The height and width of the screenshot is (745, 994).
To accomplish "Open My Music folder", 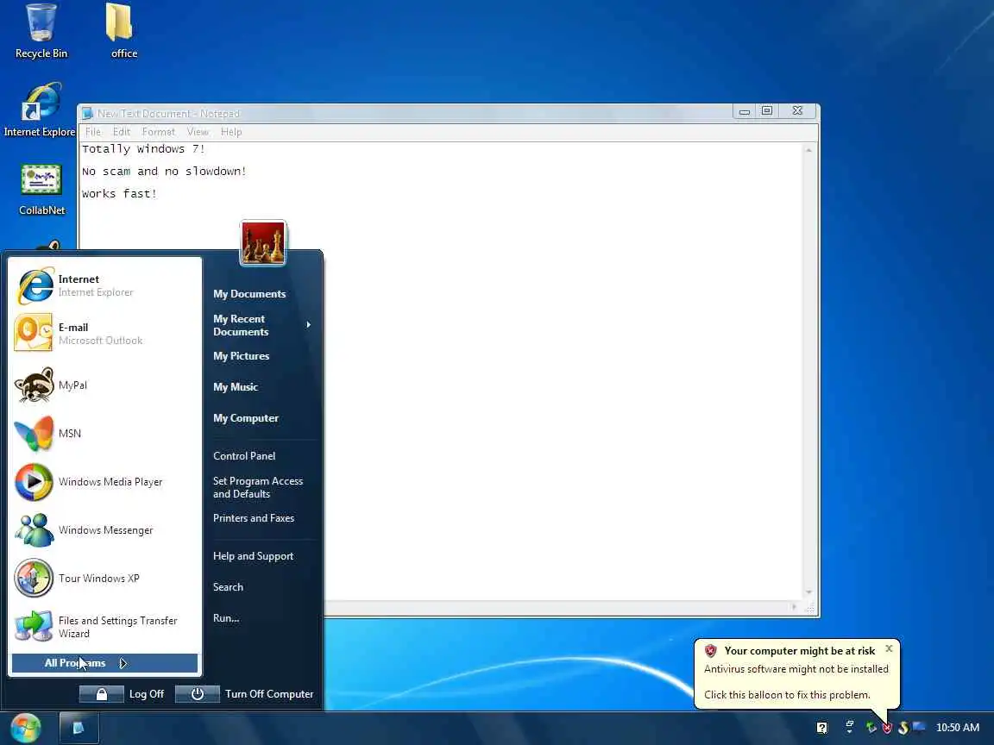I will pos(236,387).
